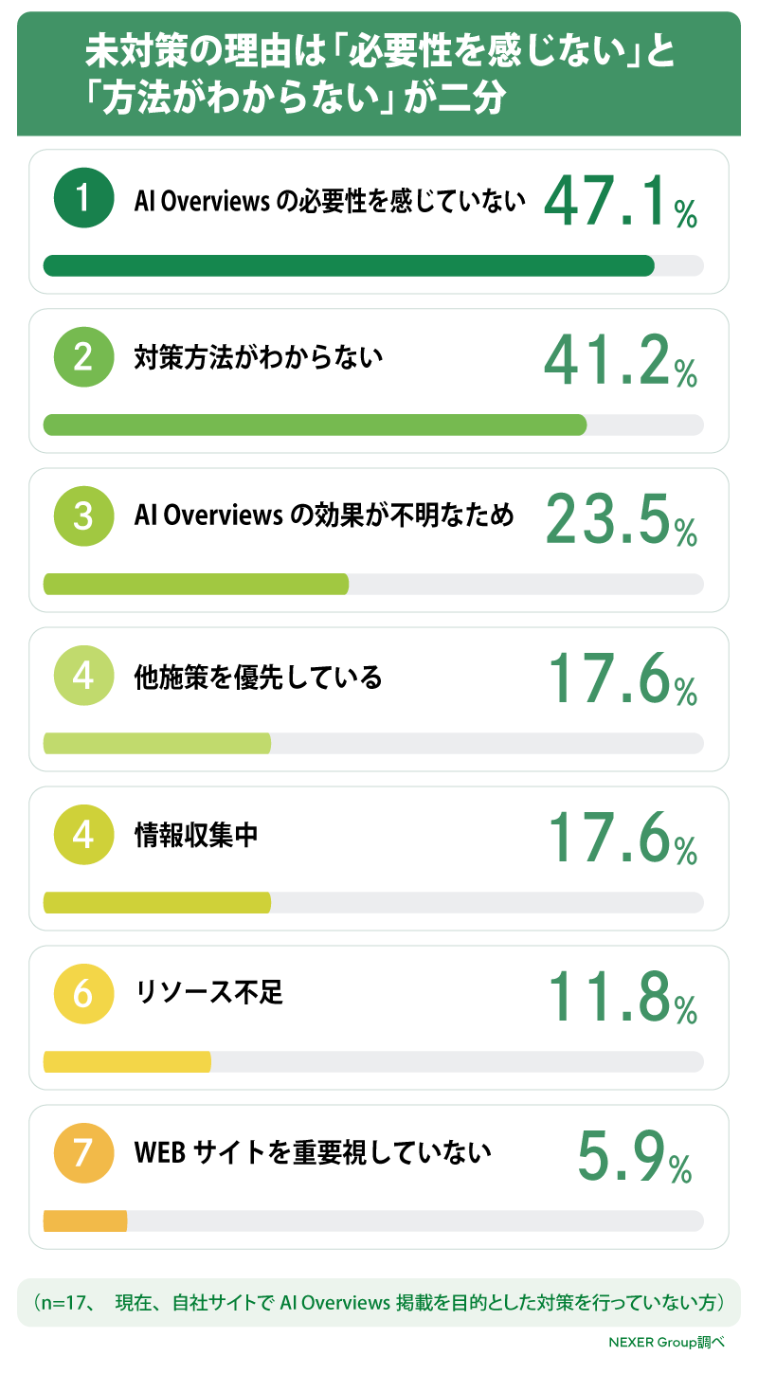
Task: Click the 47.1% percentage figure
Action: (621, 202)
